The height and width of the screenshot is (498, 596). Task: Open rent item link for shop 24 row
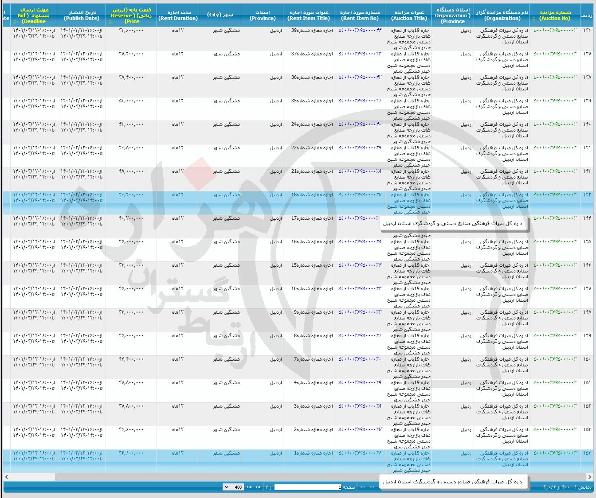point(360,124)
